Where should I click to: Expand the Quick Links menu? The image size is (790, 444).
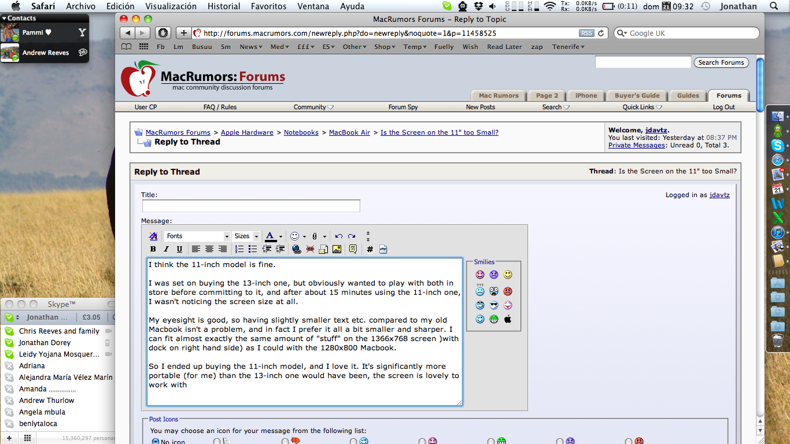pyautogui.click(x=643, y=107)
